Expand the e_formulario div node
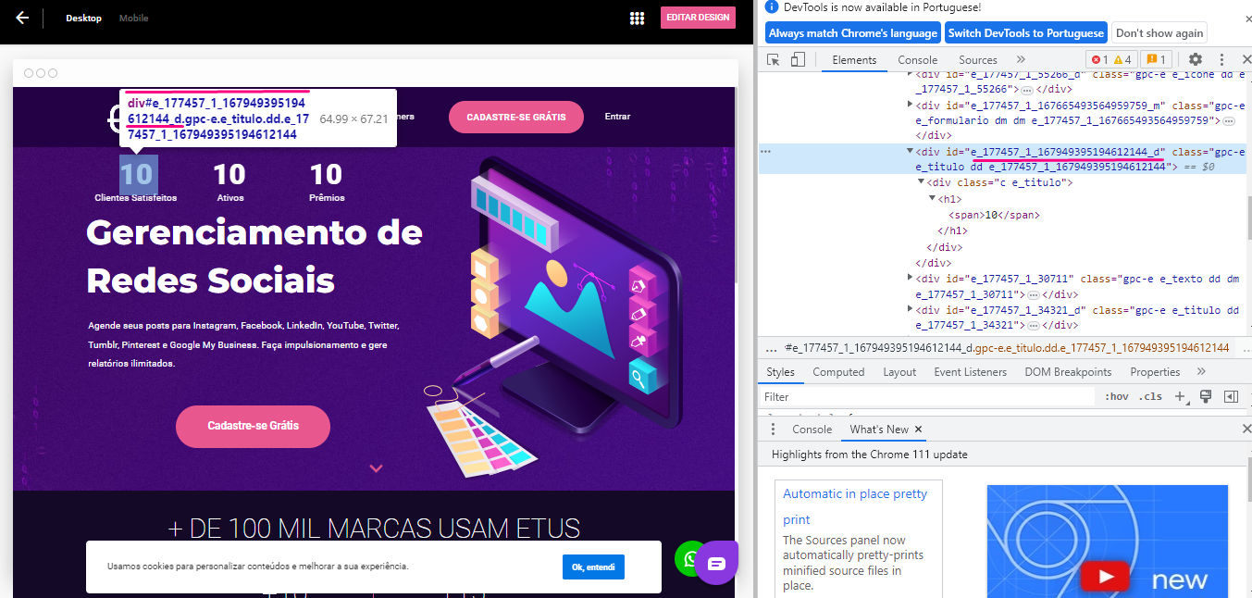This screenshot has height=598, width=1252. pos(910,105)
